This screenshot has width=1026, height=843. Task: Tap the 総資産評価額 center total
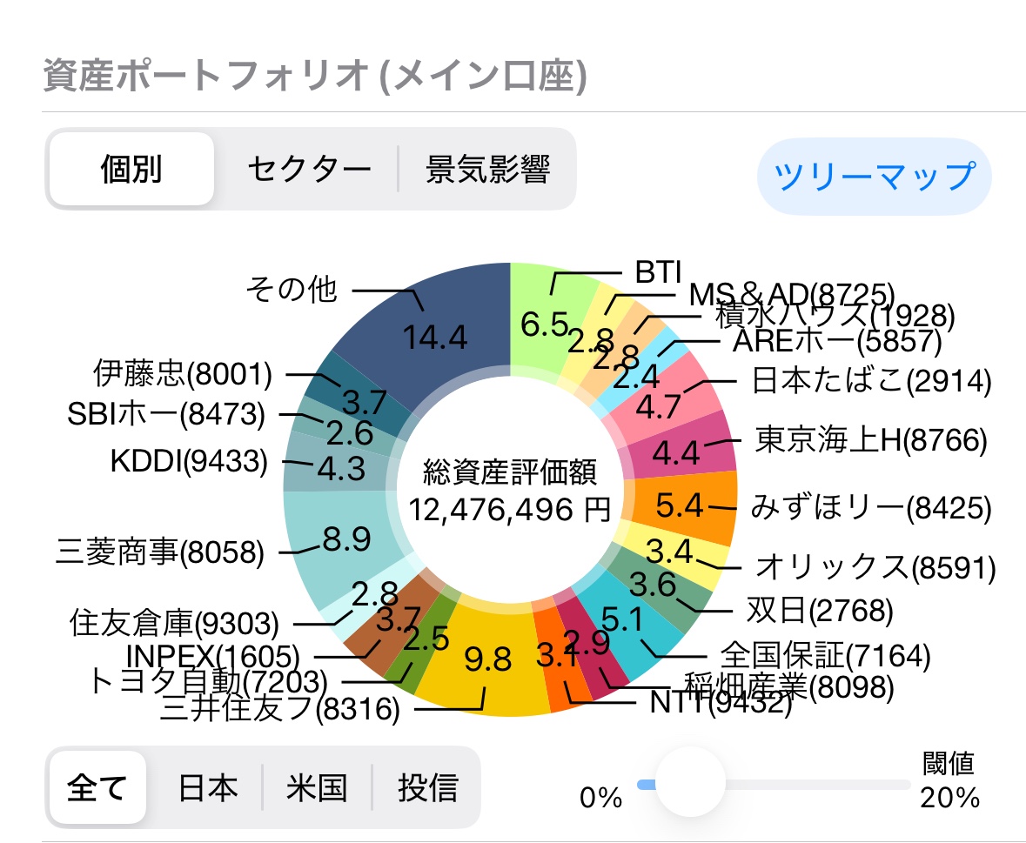(x=510, y=491)
